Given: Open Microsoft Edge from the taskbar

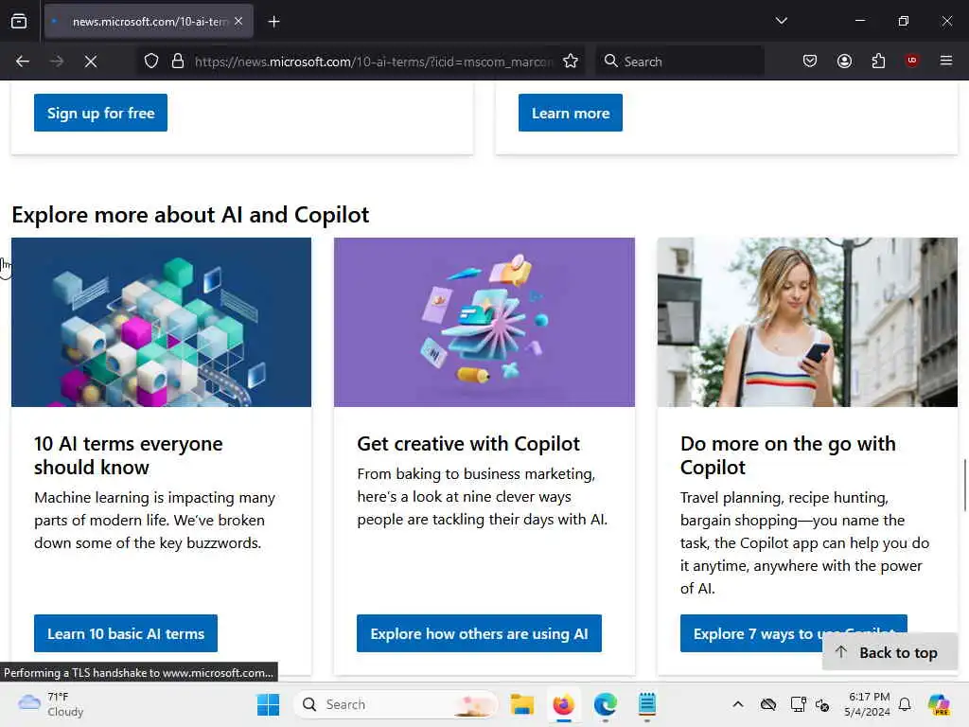Looking at the screenshot, I should point(605,704).
